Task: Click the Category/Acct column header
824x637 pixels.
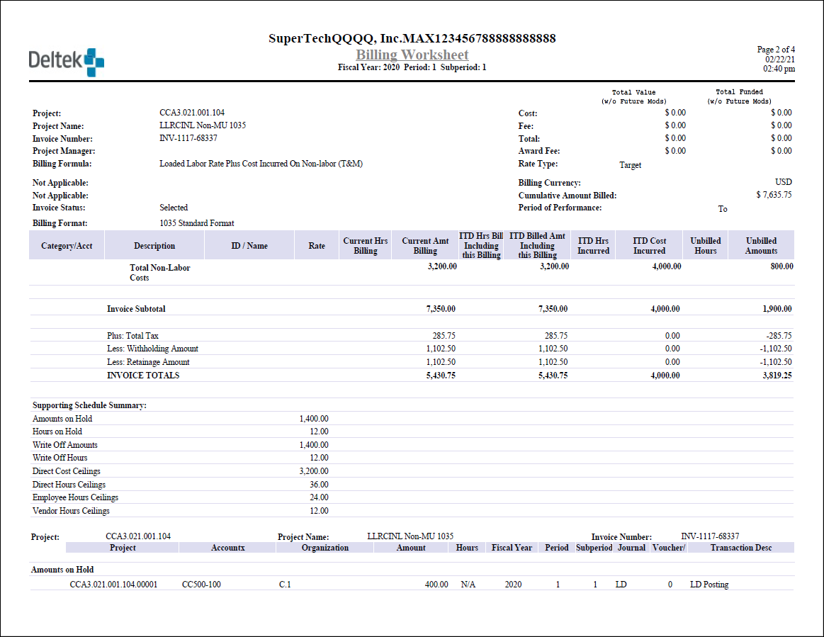Action: pos(67,246)
